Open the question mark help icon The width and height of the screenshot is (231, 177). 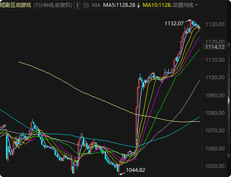coord(77,6)
